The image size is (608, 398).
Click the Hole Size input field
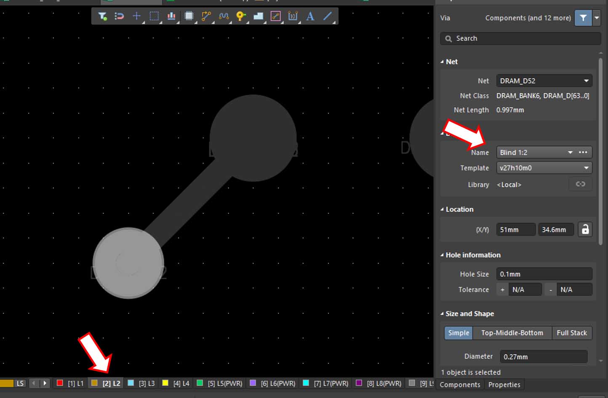click(x=544, y=274)
